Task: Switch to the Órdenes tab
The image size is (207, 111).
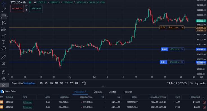Action: [x=98, y=92]
